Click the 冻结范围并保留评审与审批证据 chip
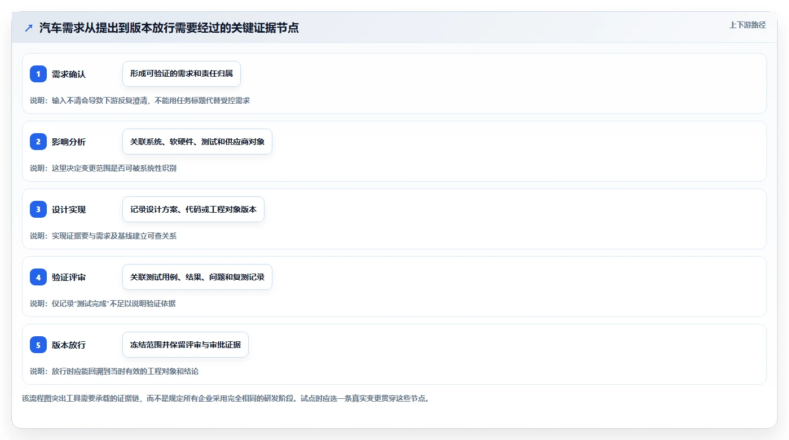The width and height of the screenshot is (789, 440). 186,345
